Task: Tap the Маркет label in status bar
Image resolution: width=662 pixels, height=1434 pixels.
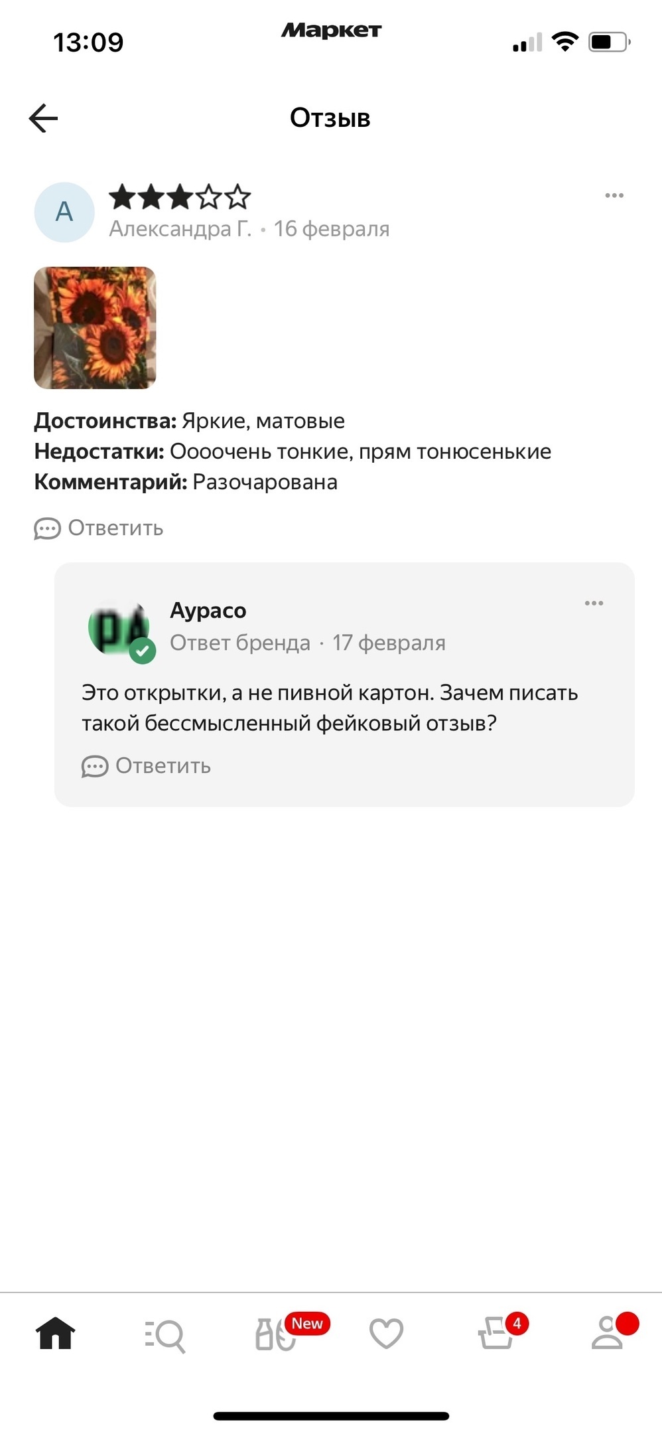Action: tap(331, 31)
